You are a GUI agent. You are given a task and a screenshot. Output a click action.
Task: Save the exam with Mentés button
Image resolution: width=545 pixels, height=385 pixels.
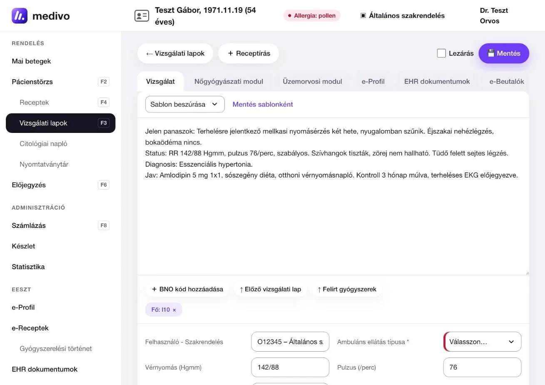tap(504, 53)
